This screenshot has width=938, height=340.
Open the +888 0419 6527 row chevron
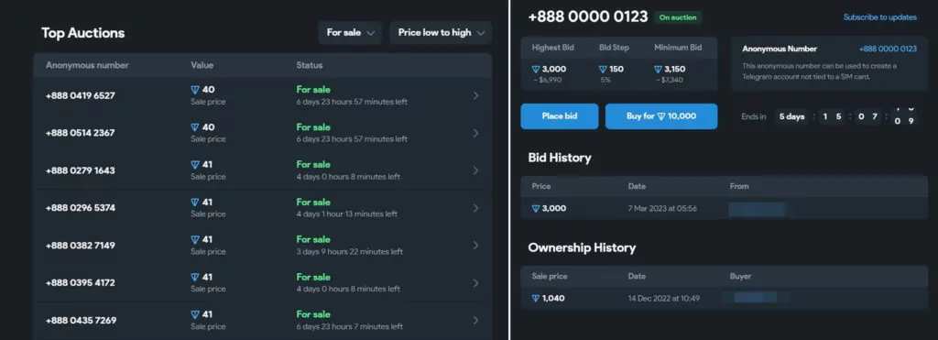(475, 96)
